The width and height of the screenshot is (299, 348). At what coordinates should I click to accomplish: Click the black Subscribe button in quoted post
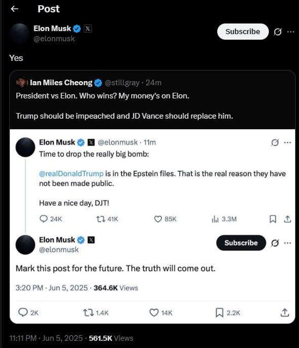(x=241, y=243)
